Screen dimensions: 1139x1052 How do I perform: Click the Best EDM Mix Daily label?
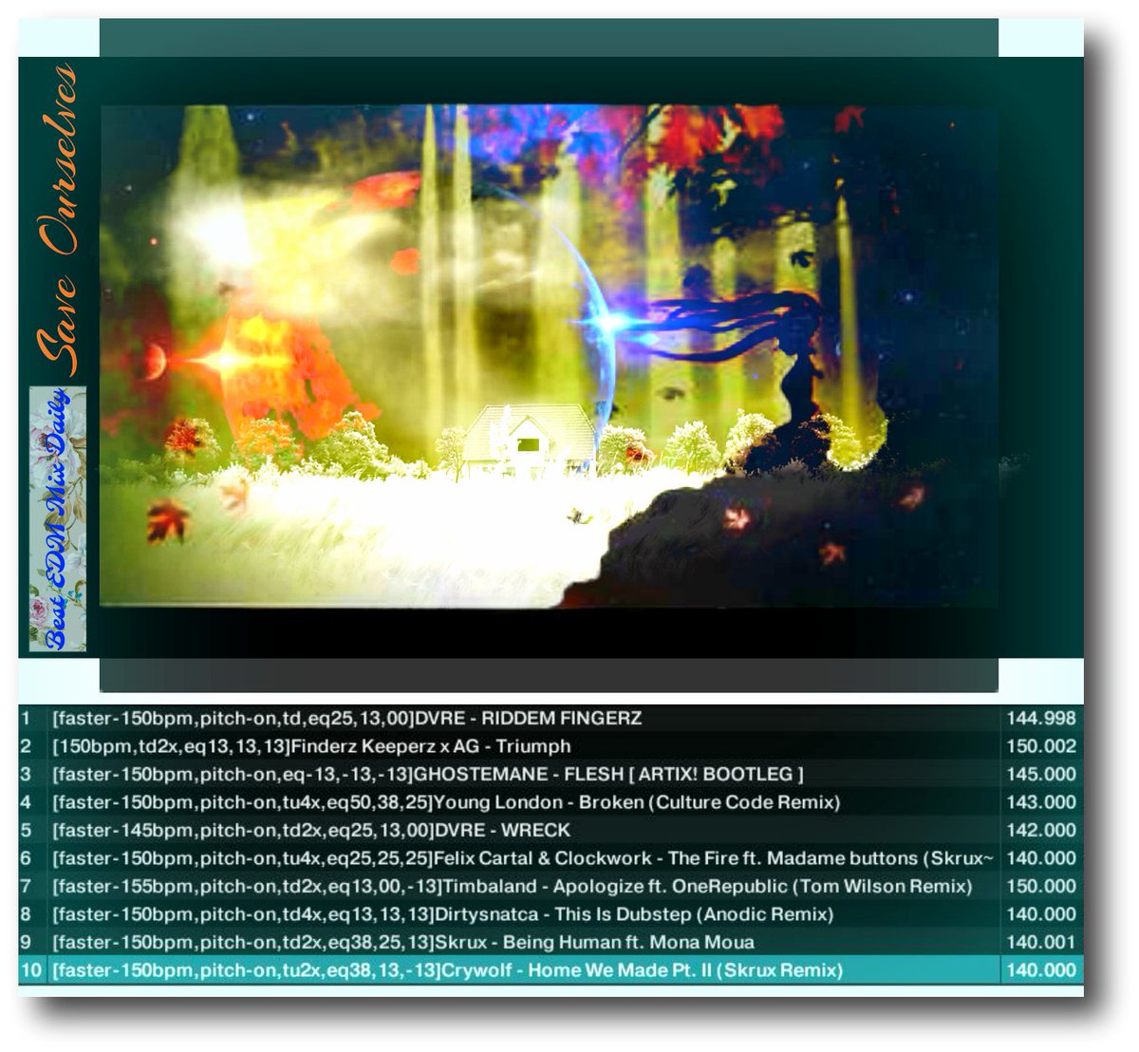tap(58, 518)
